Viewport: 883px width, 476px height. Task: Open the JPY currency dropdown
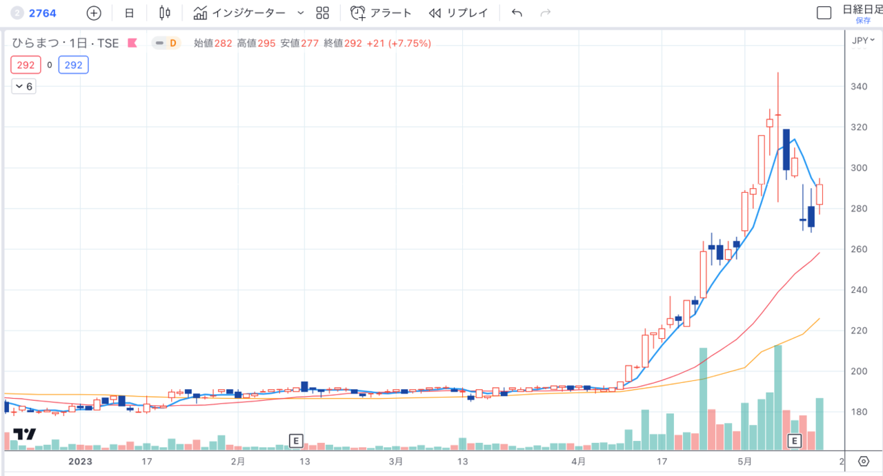(863, 41)
